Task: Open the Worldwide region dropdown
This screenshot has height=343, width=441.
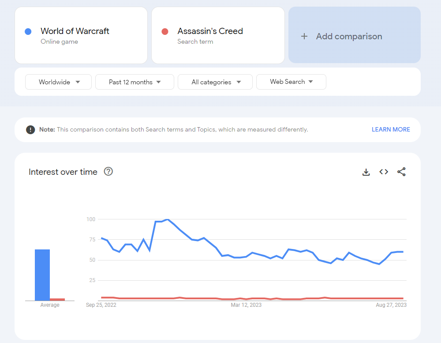Action: 58,82
